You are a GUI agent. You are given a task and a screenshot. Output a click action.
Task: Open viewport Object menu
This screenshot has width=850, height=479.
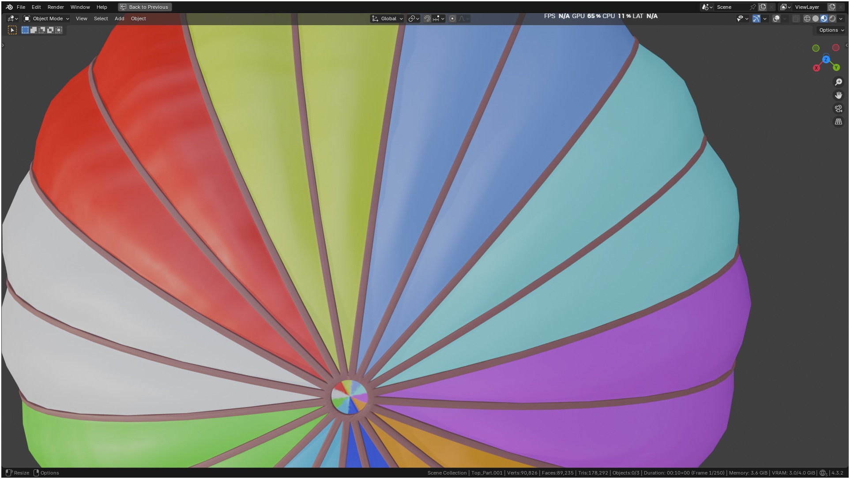click(138, 19)
